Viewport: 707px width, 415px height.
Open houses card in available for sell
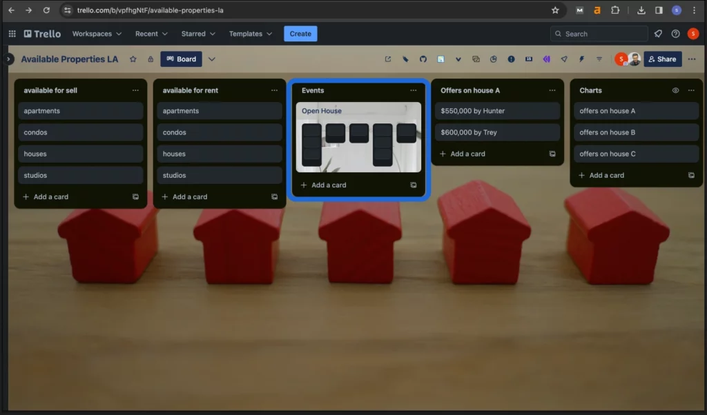(x=81, y=154)
